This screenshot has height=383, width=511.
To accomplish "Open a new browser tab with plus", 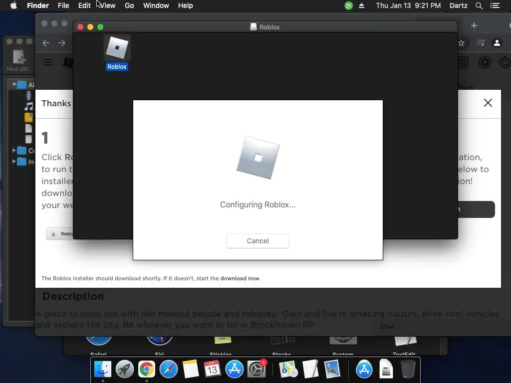I will [474, 25].
